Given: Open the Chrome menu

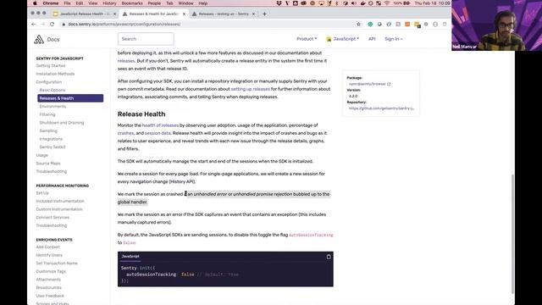Looking at the screenshot, I should click(51, 3).
